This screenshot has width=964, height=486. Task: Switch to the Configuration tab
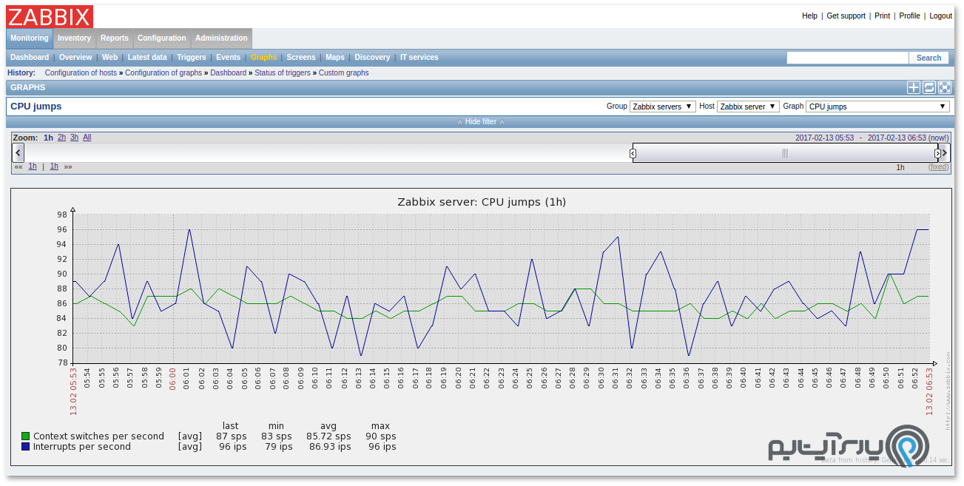tap(161, 38)
